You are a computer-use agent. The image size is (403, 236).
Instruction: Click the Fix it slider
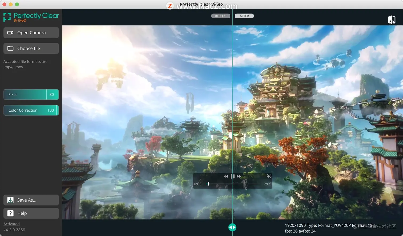(31, 95)
